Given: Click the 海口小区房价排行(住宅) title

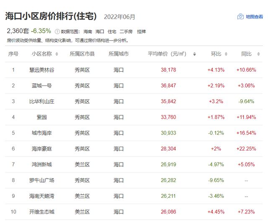Looking at the screenshot, I should [x=51, y=16].
